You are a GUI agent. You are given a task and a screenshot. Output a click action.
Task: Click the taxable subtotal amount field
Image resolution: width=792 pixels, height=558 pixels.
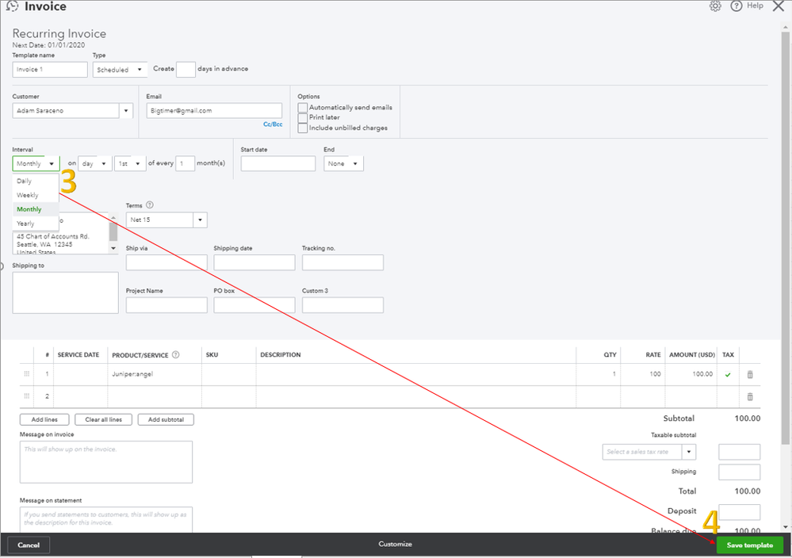click(739, 452)
